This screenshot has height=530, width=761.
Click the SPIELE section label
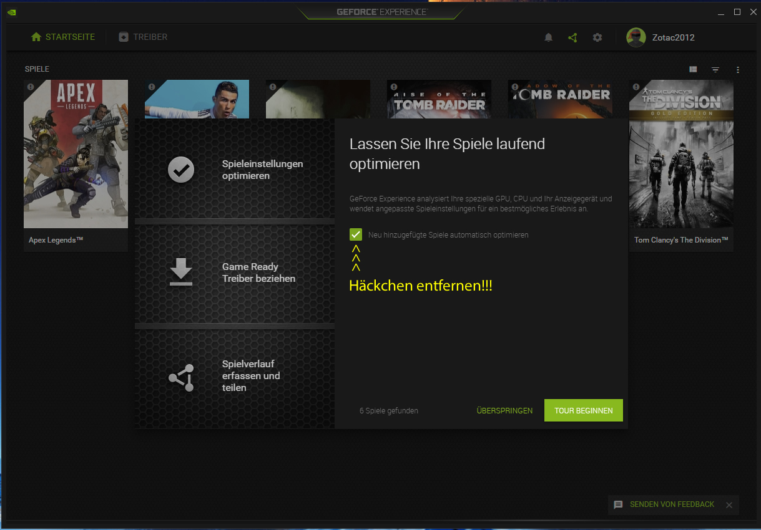coord(37,69)
